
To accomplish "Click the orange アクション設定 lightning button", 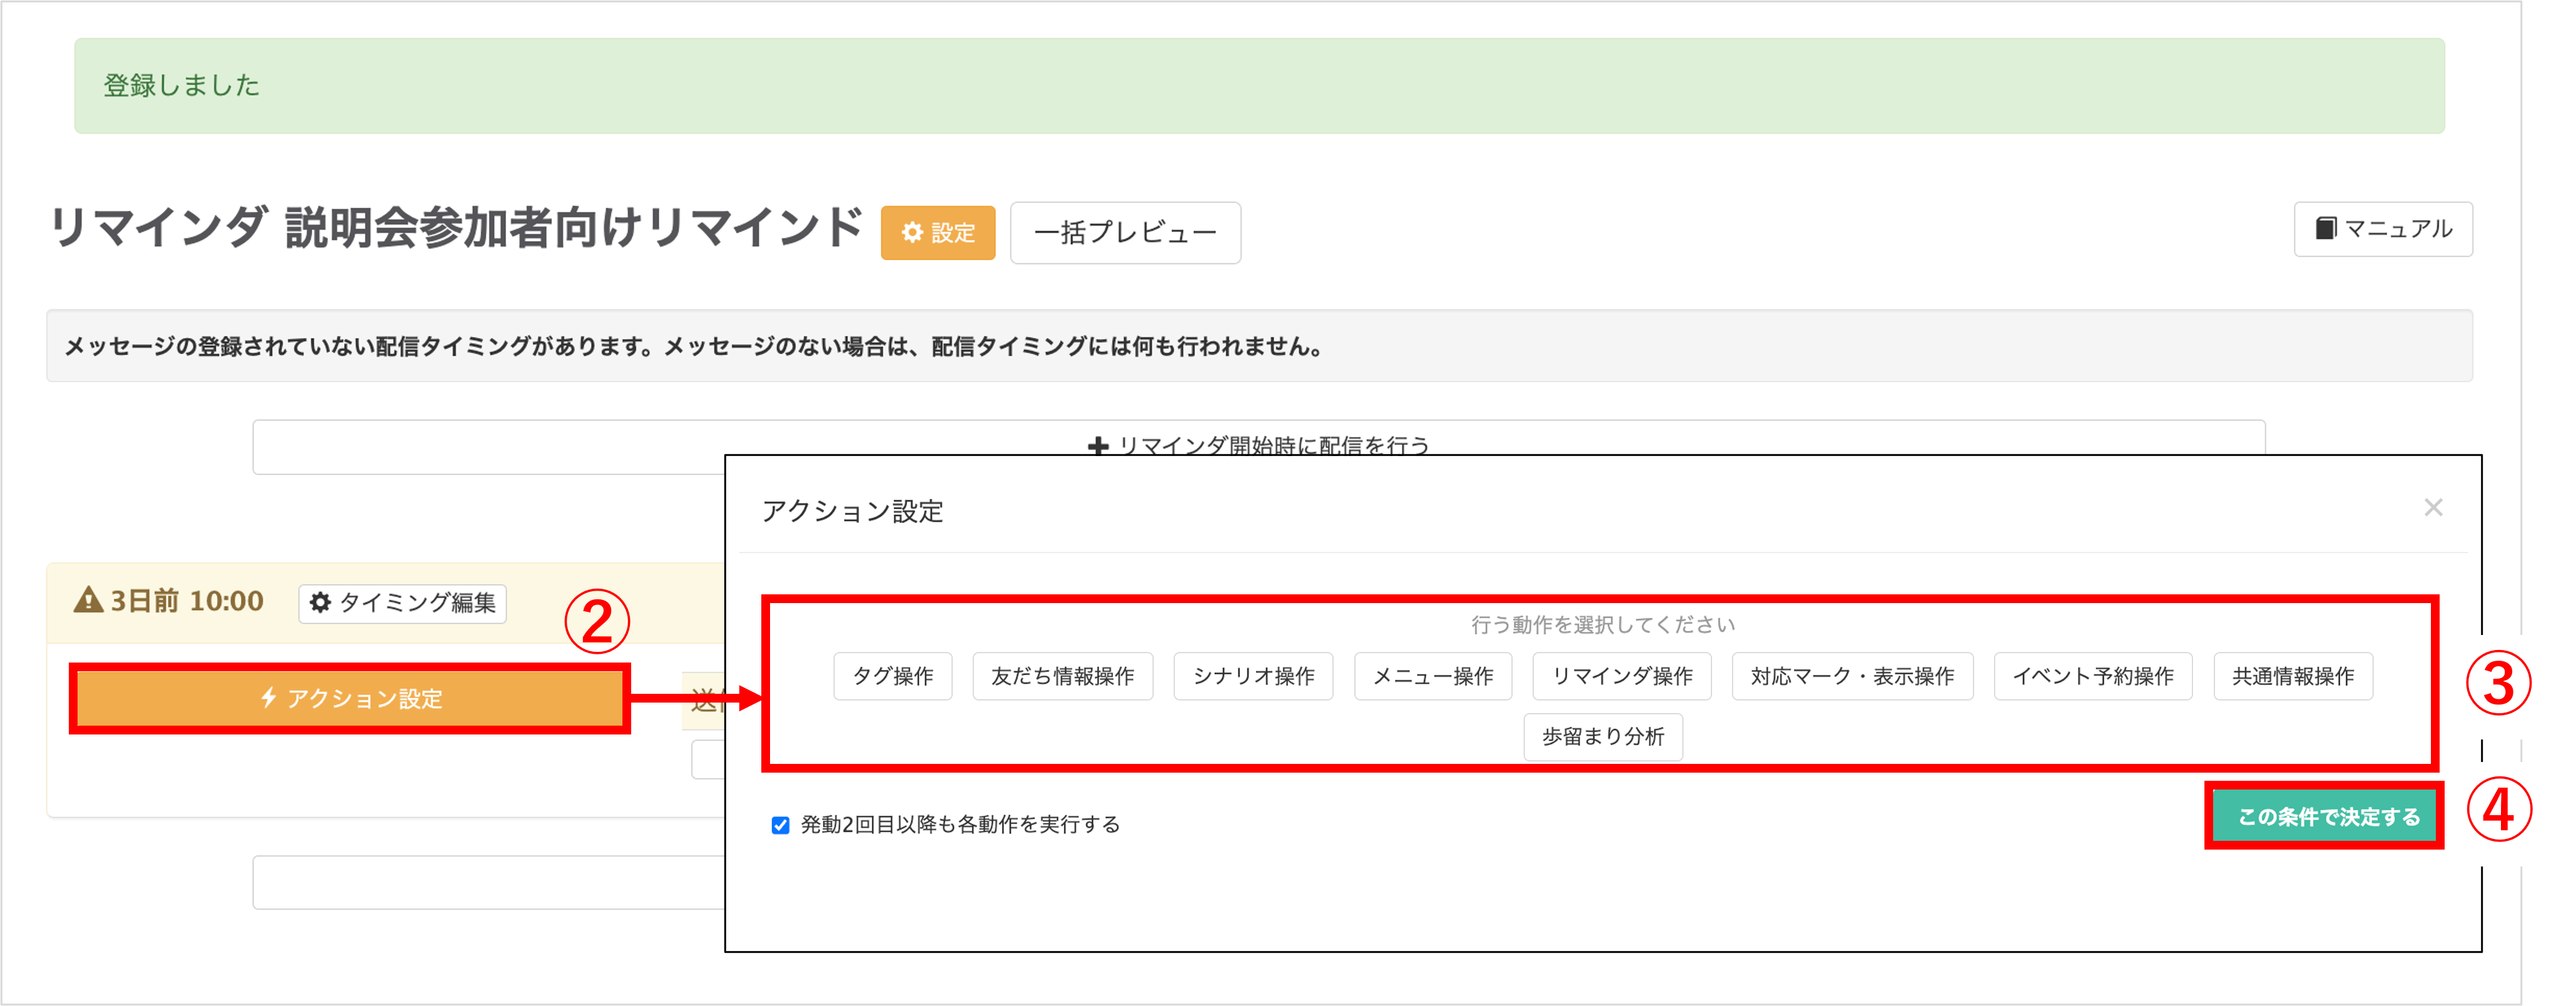I will 350,698.
